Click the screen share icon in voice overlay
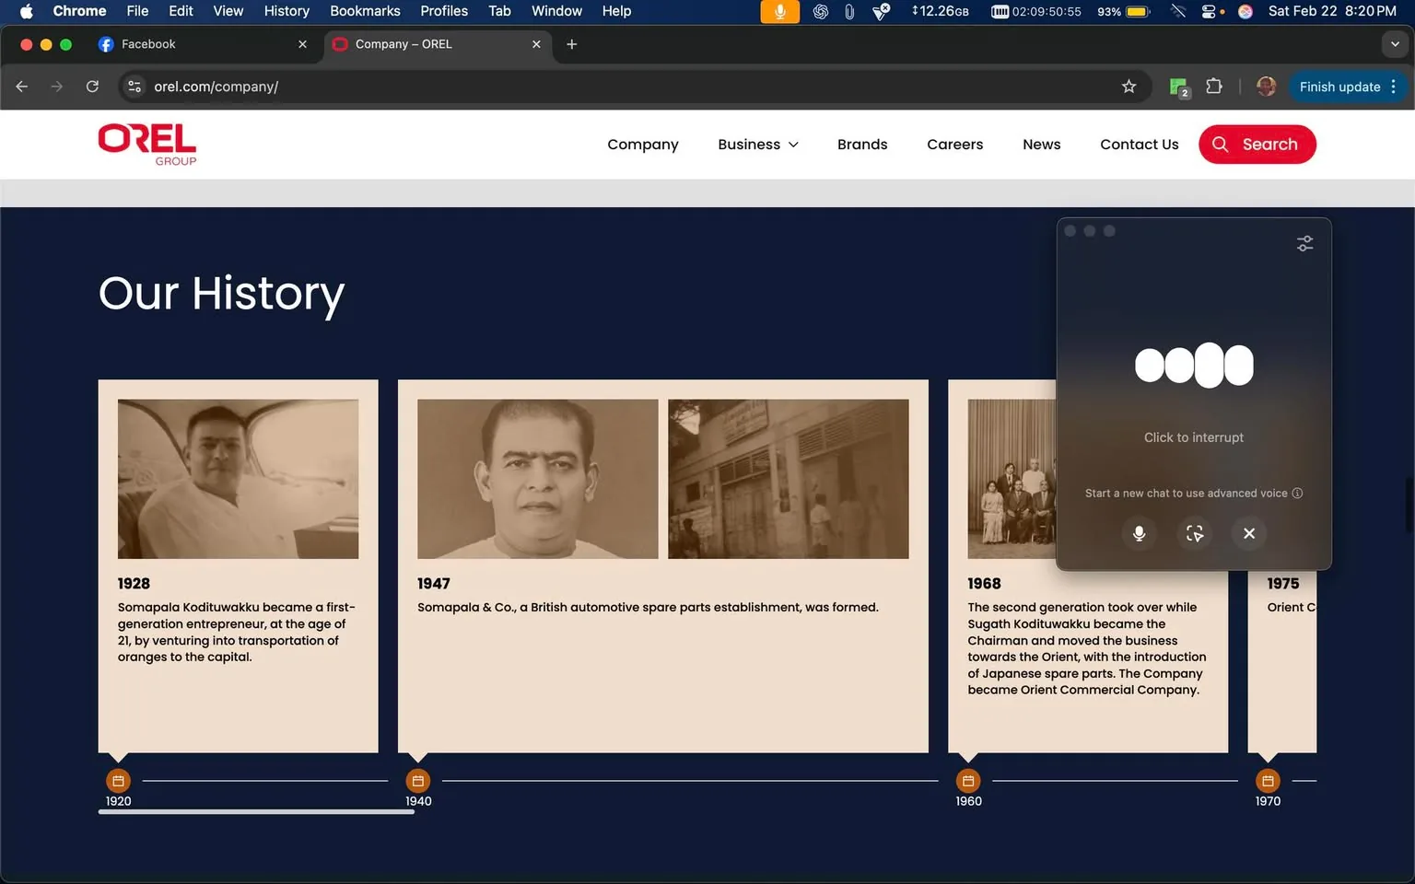This screenshot has height=884, width=1415. click(1194, 533)
